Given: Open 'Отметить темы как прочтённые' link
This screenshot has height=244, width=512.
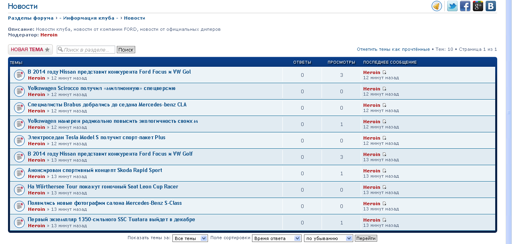Looking at the screenshot, I should point(393,49).
